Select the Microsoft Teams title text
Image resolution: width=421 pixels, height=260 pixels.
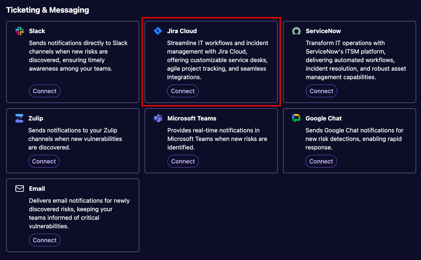click(x=192, y=118)
